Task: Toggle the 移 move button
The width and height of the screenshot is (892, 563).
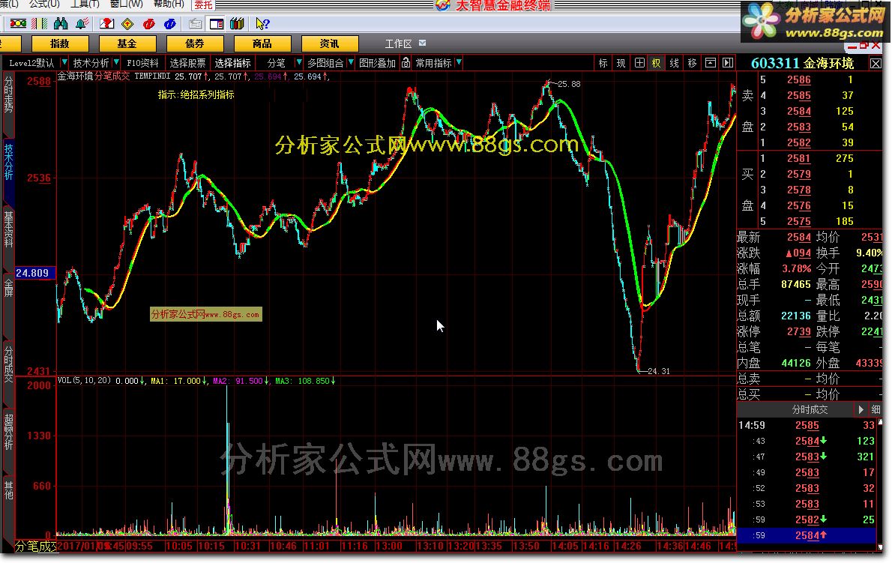Action: (x=692, y=62)
